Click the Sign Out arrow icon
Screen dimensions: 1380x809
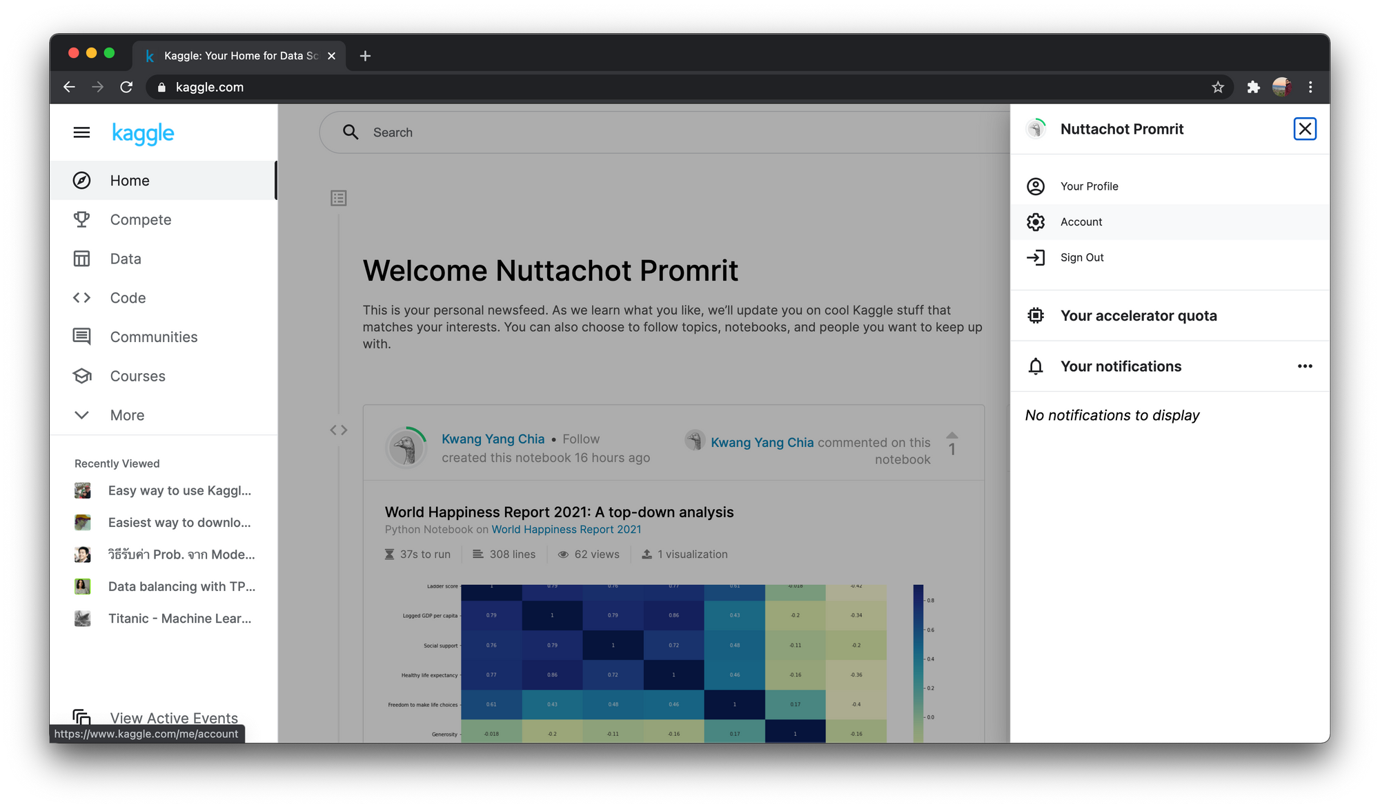1036,258
